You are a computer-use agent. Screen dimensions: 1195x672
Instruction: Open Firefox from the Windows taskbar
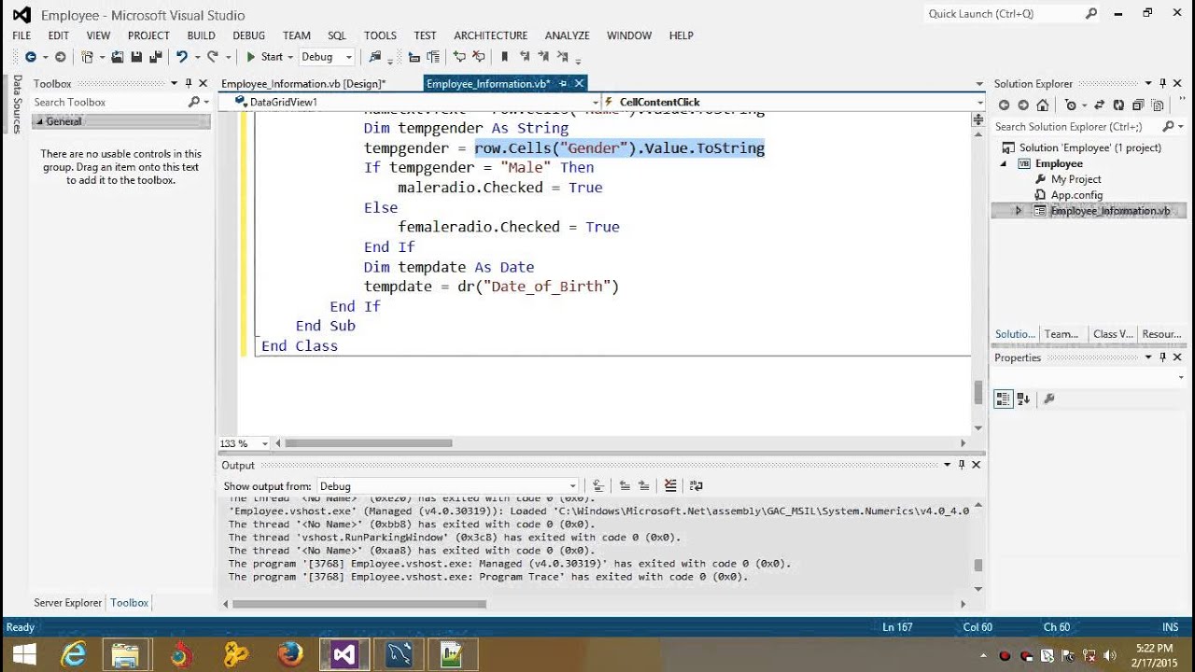[290, 654]
